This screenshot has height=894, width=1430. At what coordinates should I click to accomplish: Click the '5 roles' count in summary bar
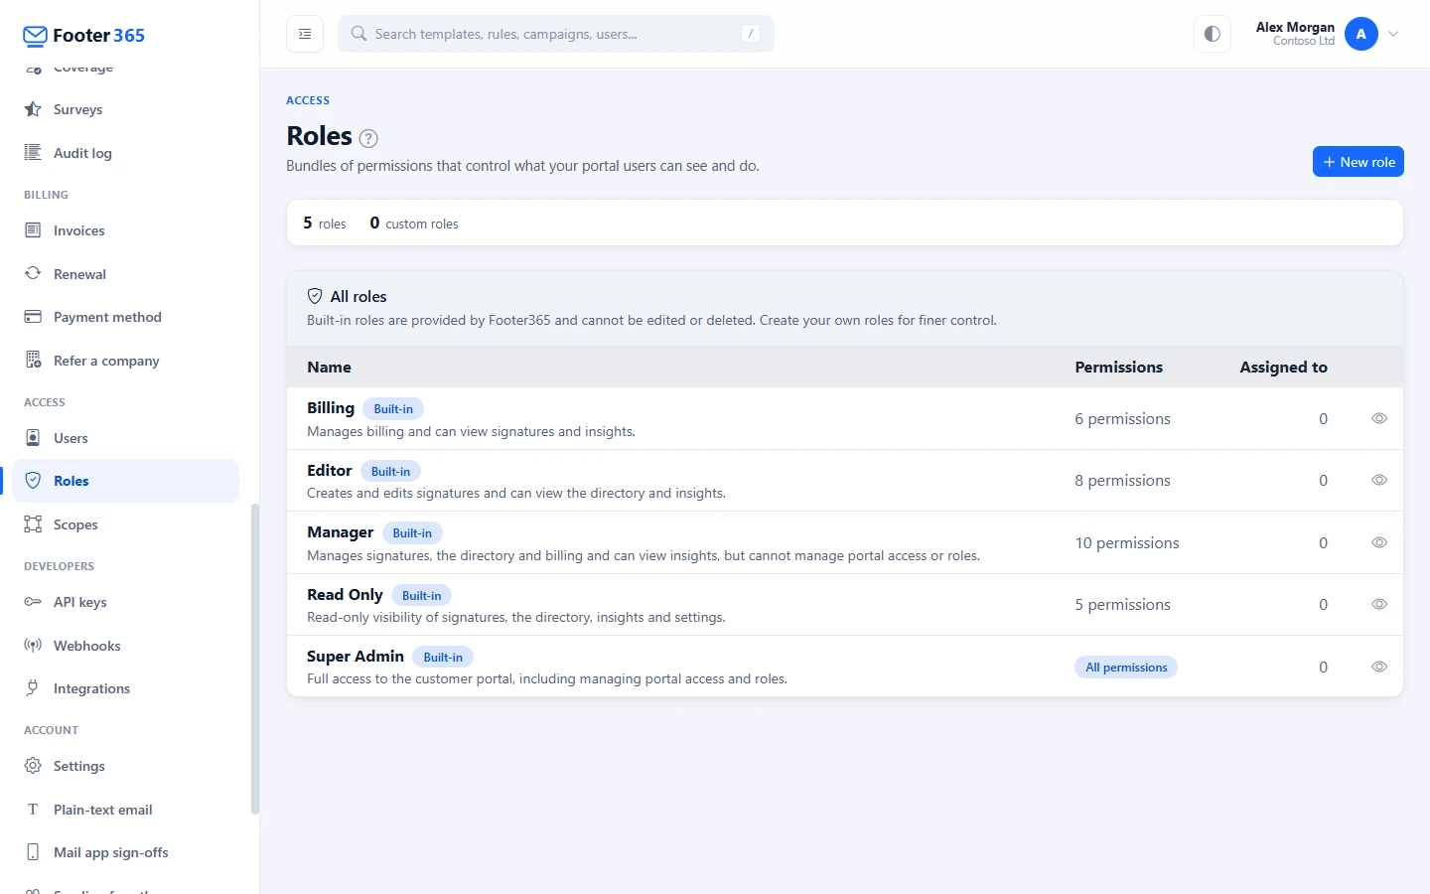pos(325,223)
